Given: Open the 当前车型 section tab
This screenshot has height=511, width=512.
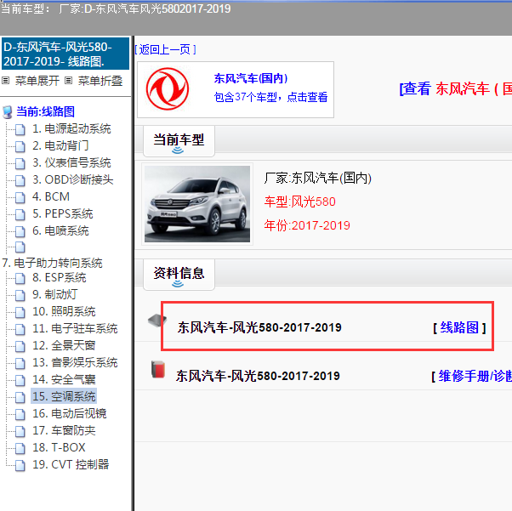Looking at the screenshot, I should coord(179,141).
